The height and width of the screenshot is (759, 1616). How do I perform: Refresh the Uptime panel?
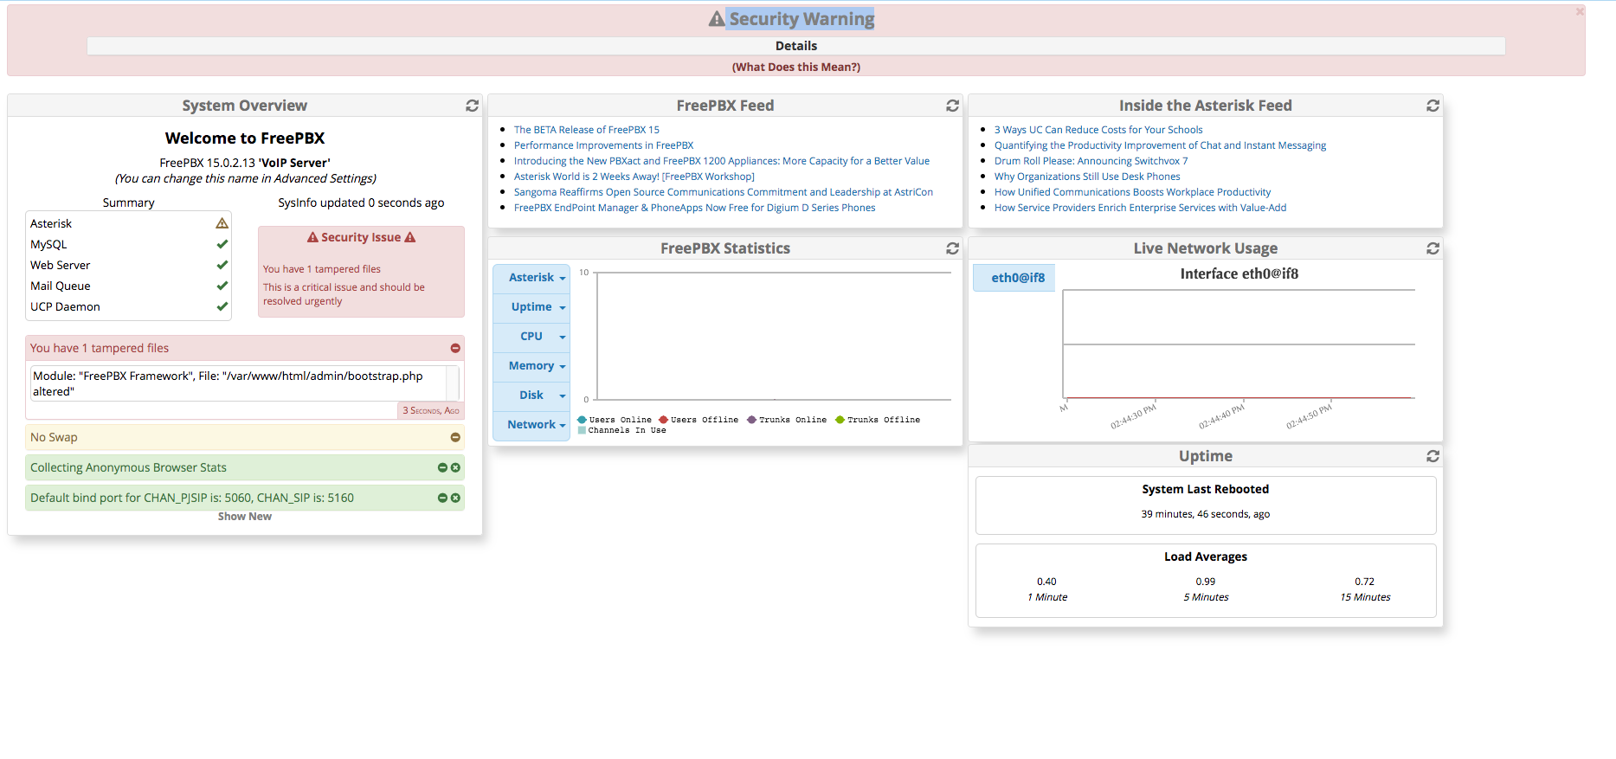[x=1433, y=456]
